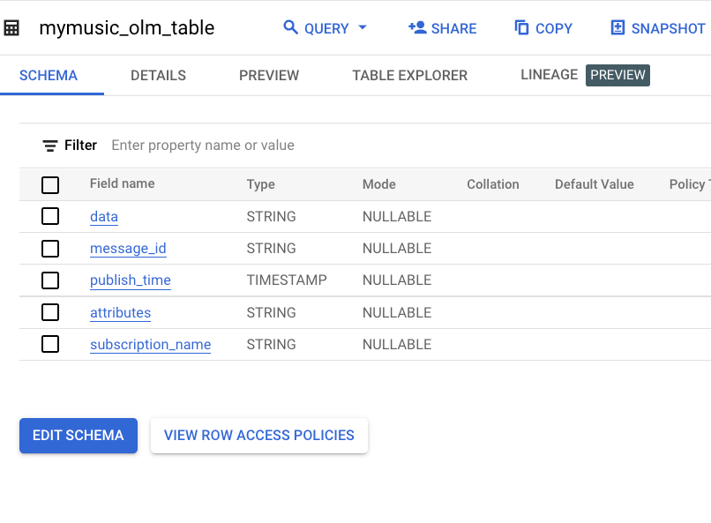Click the Filter funnel icon above the schema
Viewport: 711px width, 523px height.
click(x=48, y=145)
